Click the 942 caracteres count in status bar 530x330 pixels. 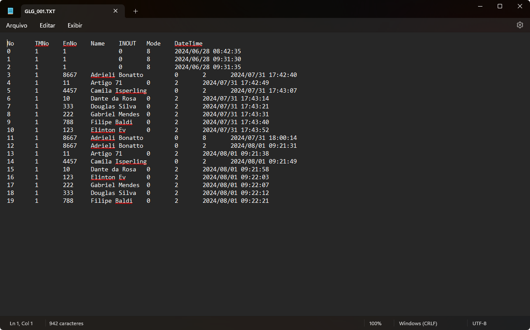pyautogui.click(x=66, y=323)
